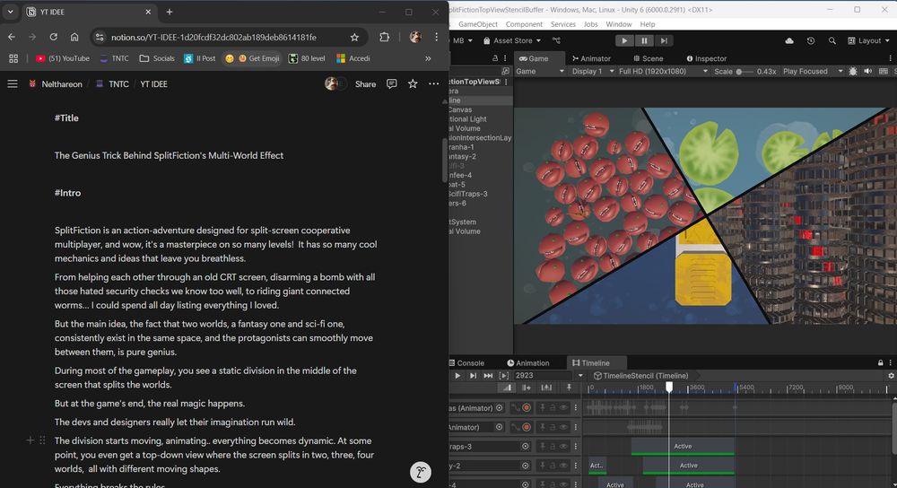Open the Animation tab
Screen dimensions: 897x488
pyautogui.click(x=527, y=362)
